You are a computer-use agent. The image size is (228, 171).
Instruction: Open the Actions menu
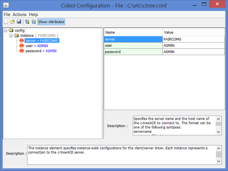20,14
